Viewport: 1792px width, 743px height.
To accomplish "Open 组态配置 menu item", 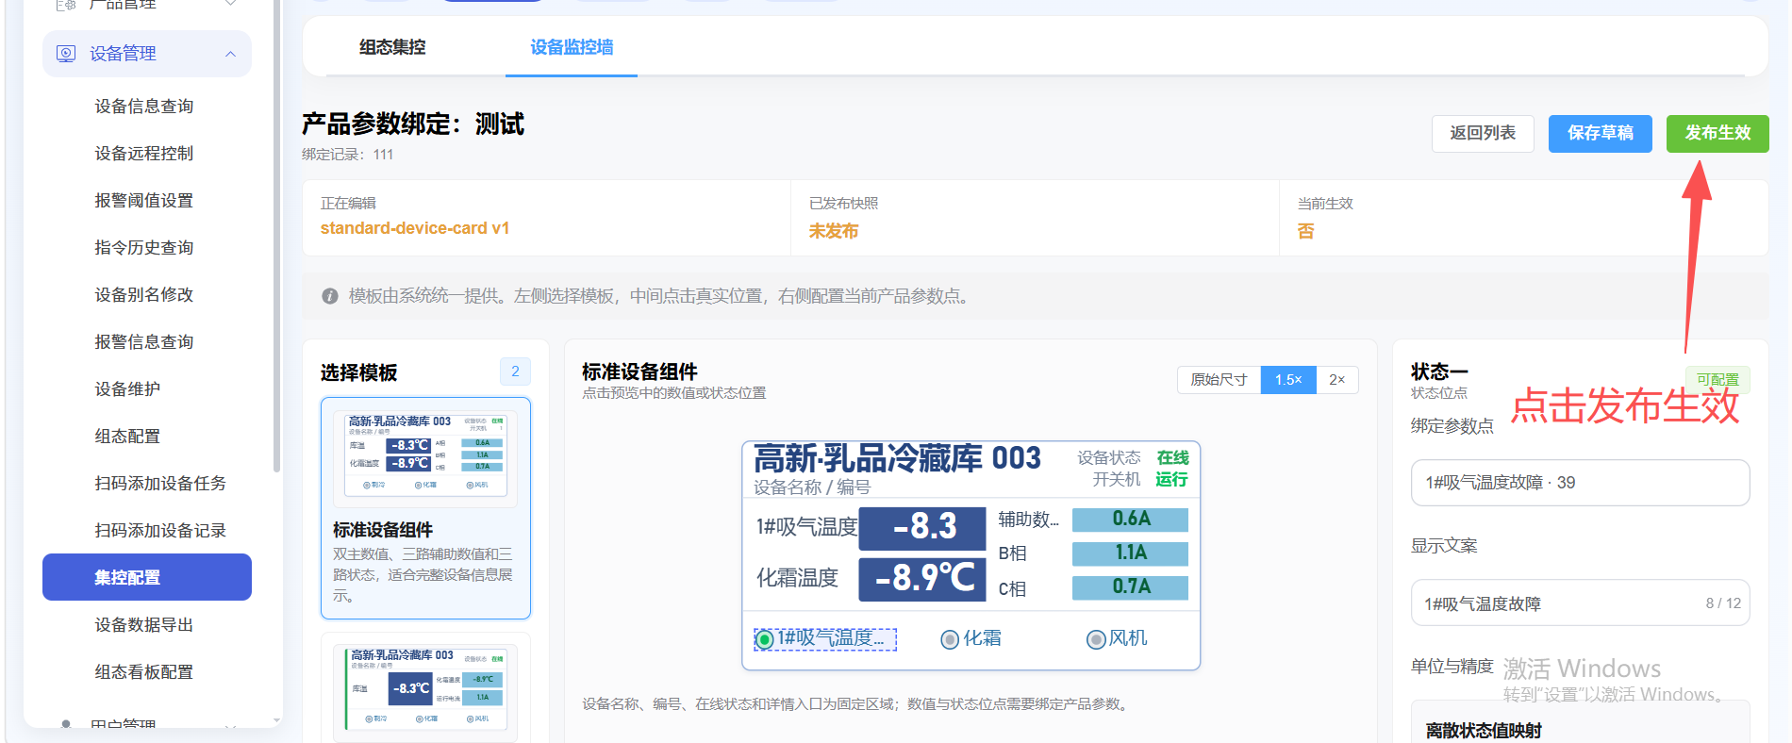I will pos(127,437).
